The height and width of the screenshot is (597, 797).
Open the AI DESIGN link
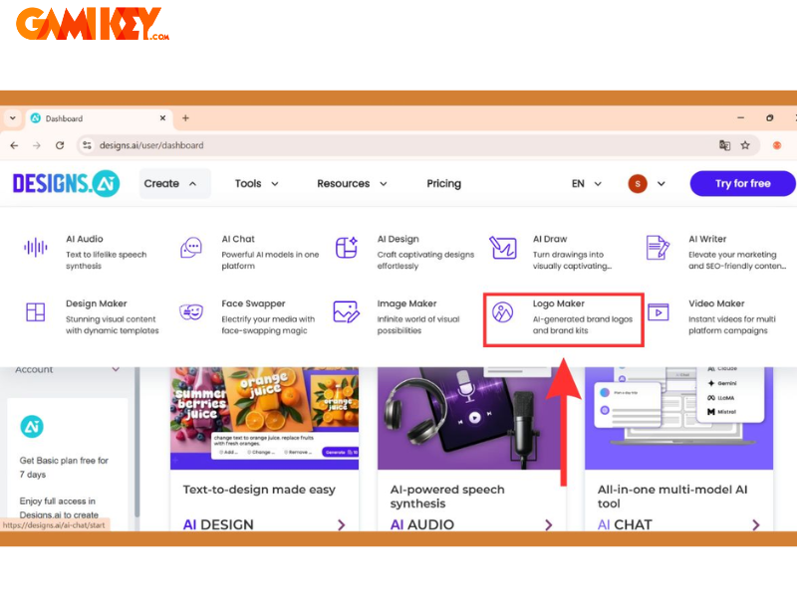pos(218,524)
